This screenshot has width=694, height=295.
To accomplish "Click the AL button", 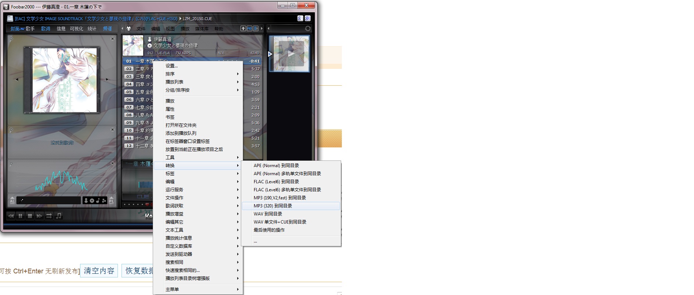I will click(12, 200).
